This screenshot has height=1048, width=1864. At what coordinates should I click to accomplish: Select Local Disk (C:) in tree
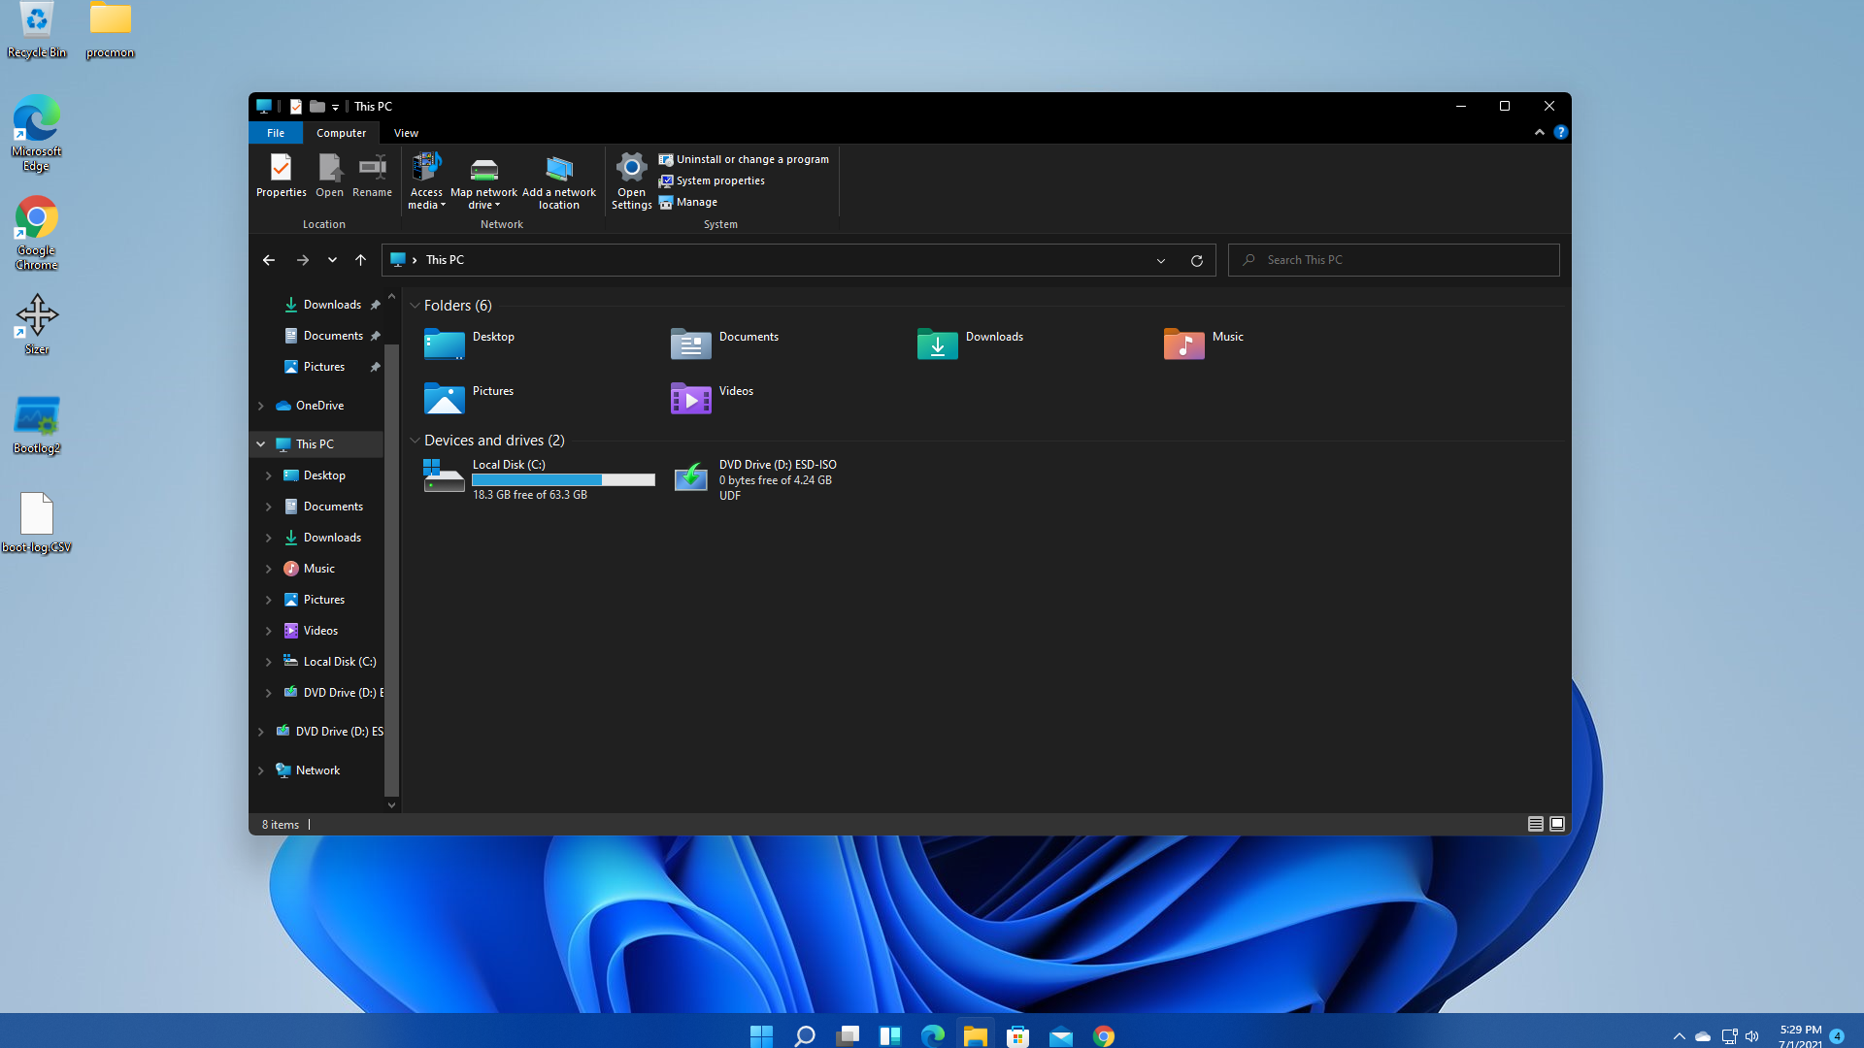(330, 662)
